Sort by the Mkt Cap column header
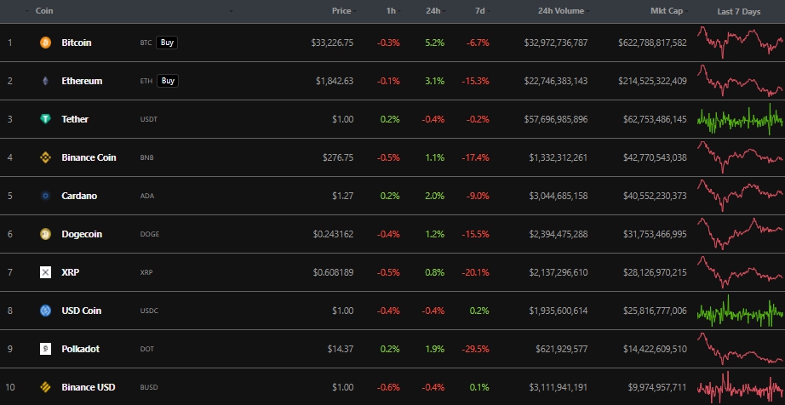The image size is (785, 405). [668, 11]
